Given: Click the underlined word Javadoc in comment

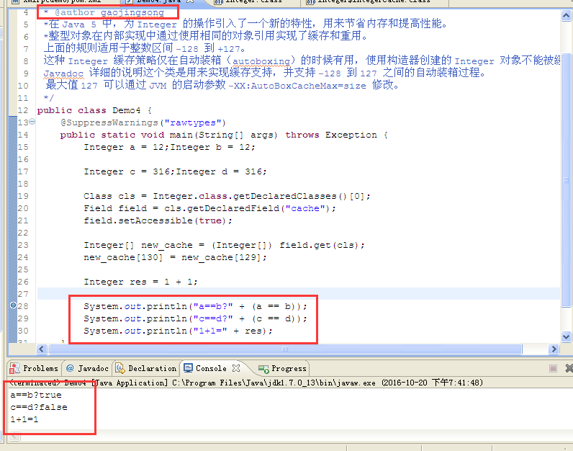Looking at the screenshot, I should click(x=63, y=73).
